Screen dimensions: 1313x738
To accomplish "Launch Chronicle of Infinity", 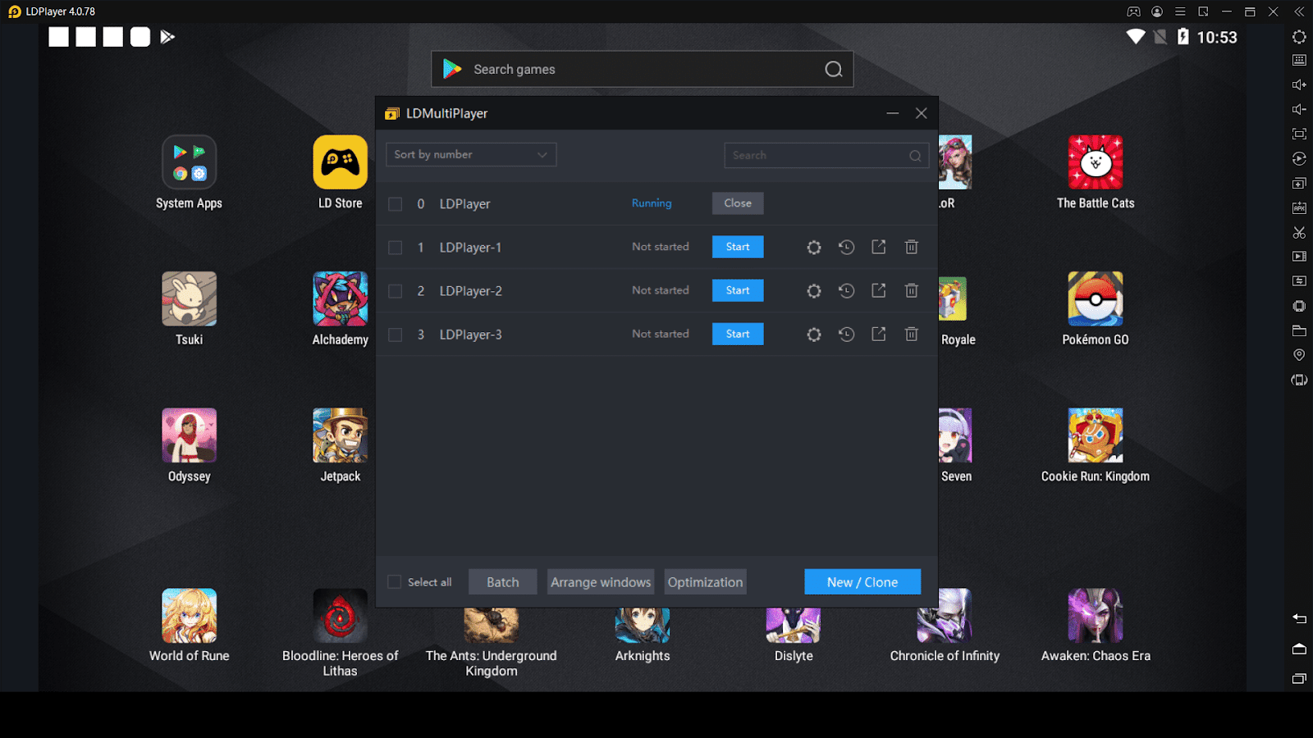I will coord(945,625).
